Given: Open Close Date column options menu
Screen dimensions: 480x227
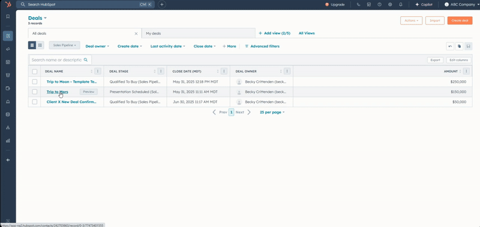Looking at the screenshot, I should coord(224,71).
